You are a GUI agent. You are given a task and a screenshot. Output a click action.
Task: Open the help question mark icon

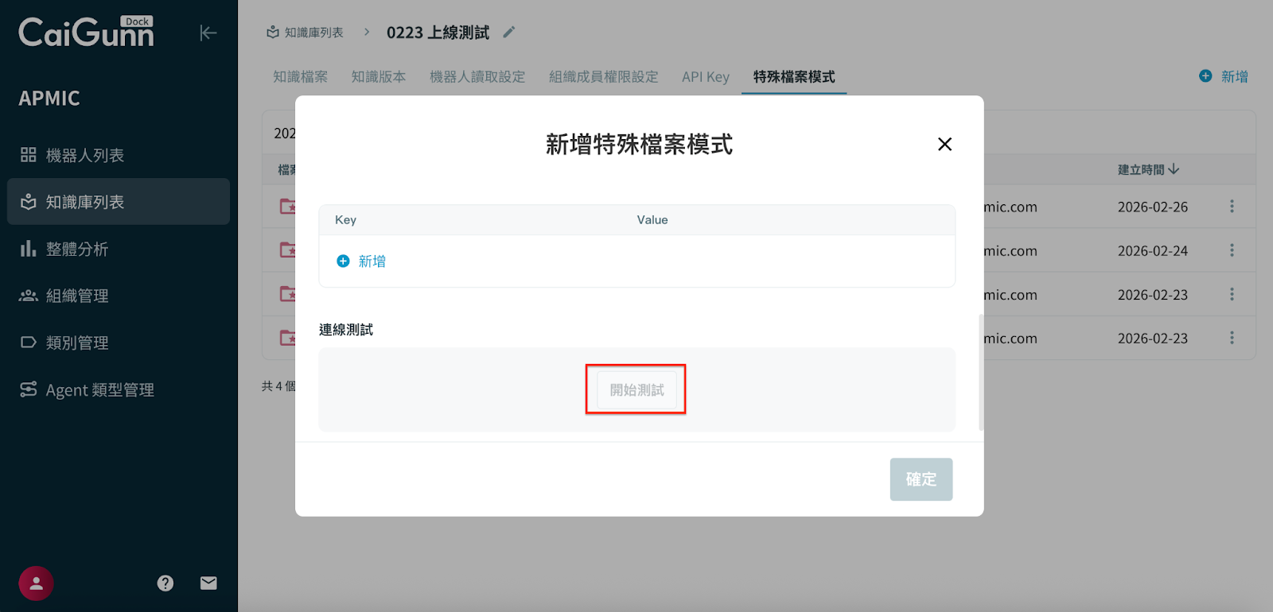point(165,583)
